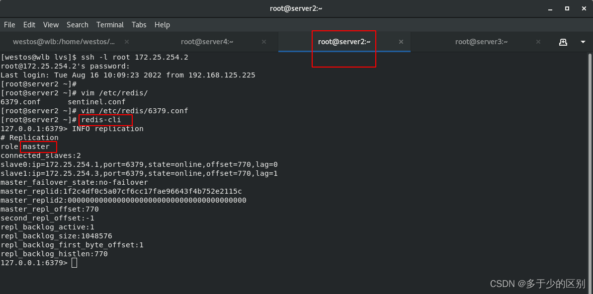Open the Help menu
The width and height of the screenshot is (593, 294).
[x=162, y=24]
